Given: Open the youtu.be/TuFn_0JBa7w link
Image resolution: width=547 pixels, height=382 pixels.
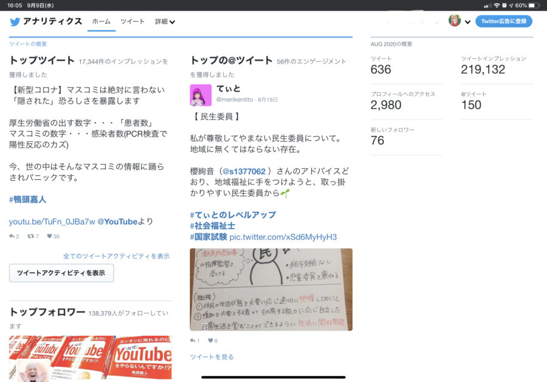Looking at the screenshot, I should (x=52, y=222).
